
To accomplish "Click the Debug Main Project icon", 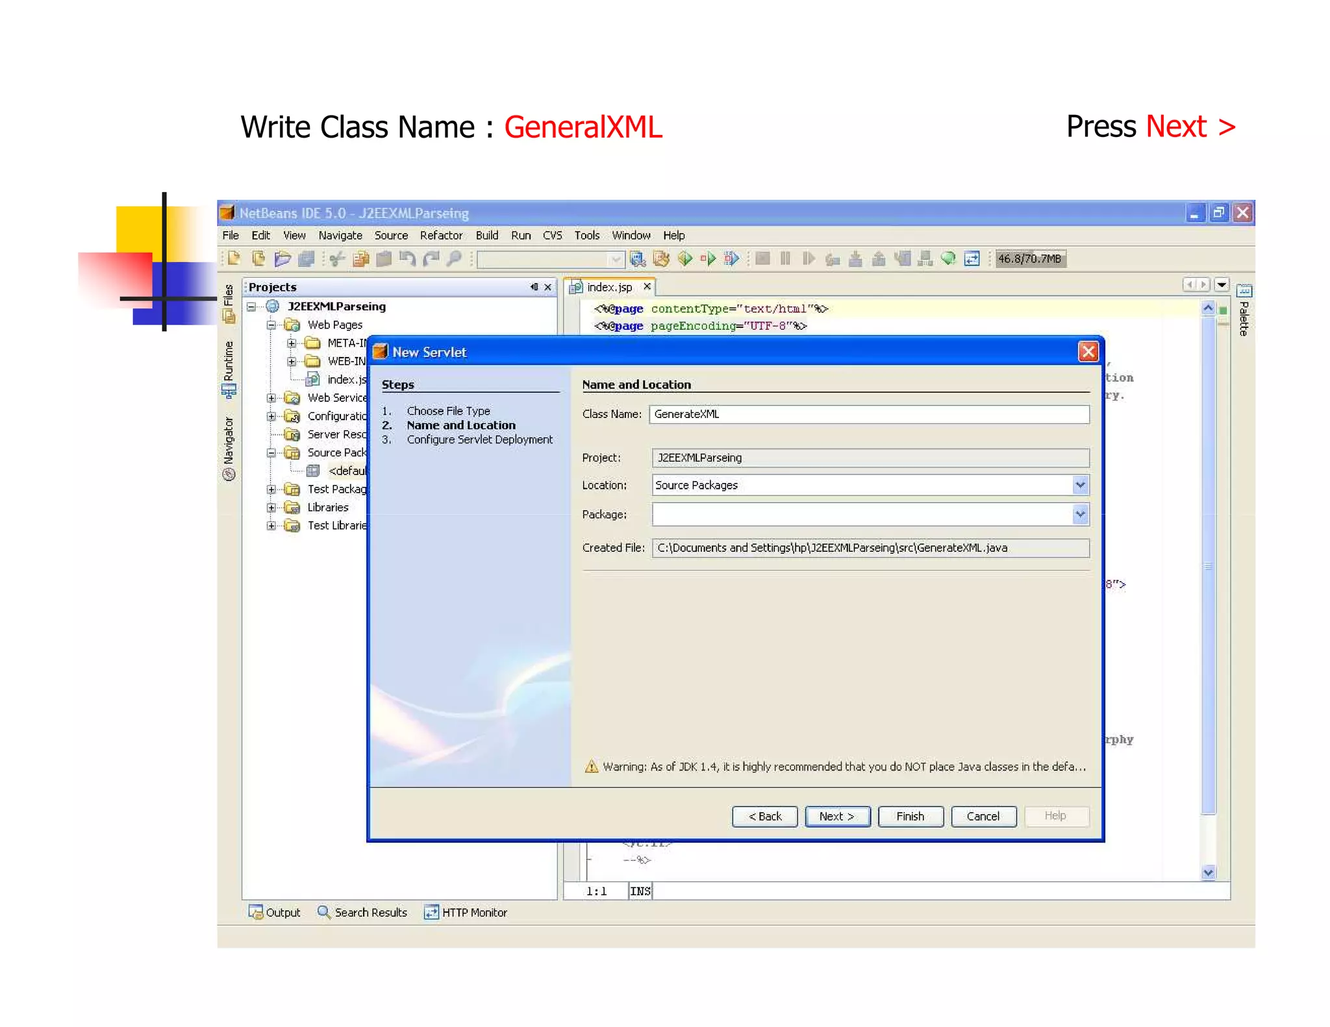I will [x=708, y=259].
